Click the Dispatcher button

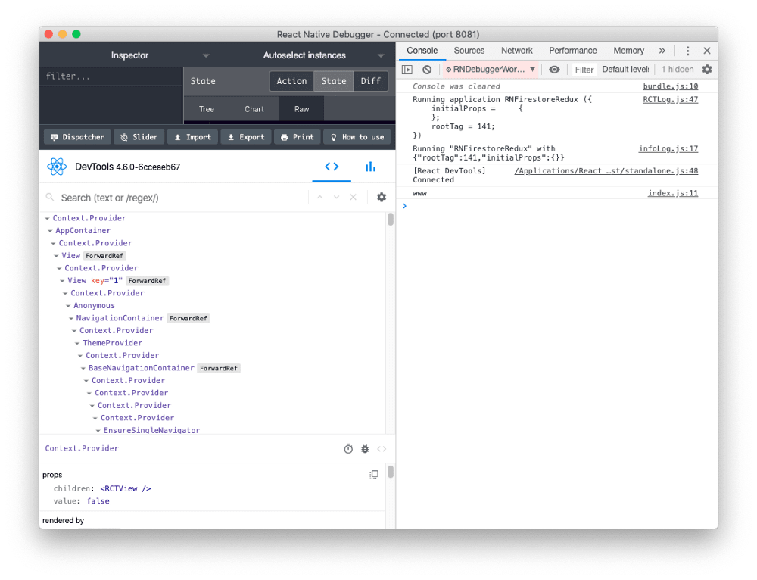[x=77, y=137]
